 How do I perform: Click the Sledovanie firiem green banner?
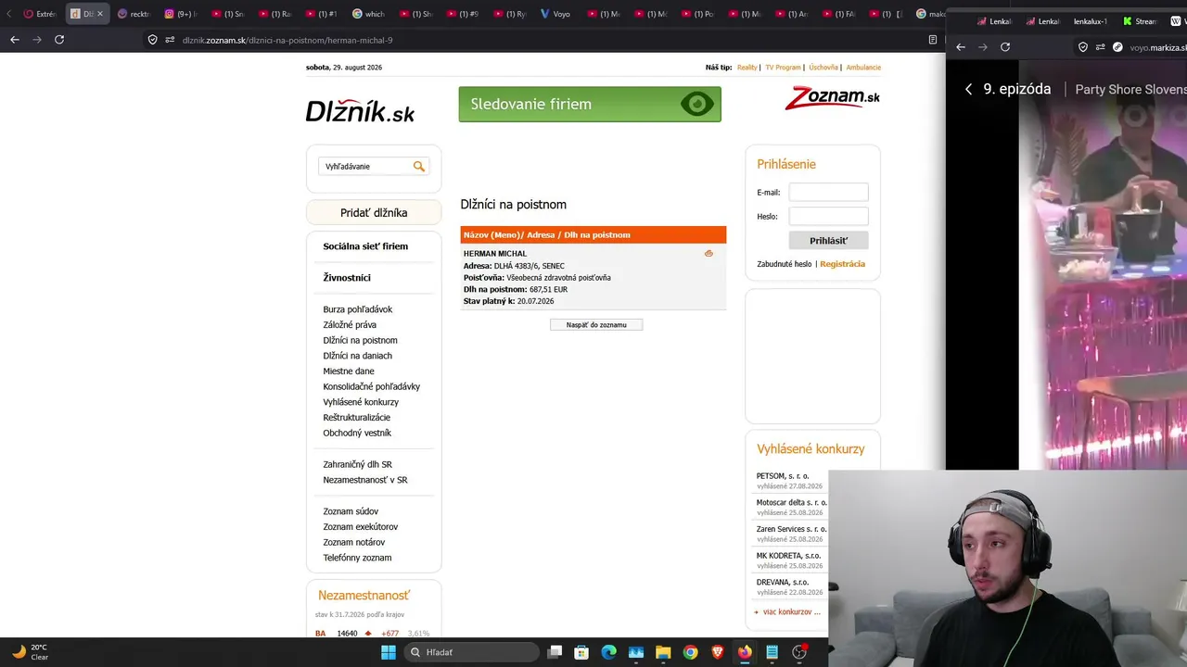click(590, 104)
